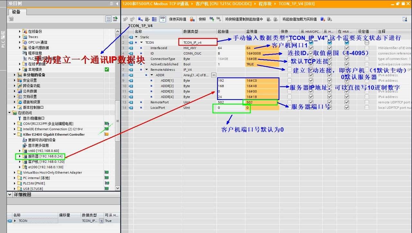This screenshot has height=233, width=412.
Task: Click the expand members icon on editor toolbar
Action: pyautogui.click(x=154, y=19)
